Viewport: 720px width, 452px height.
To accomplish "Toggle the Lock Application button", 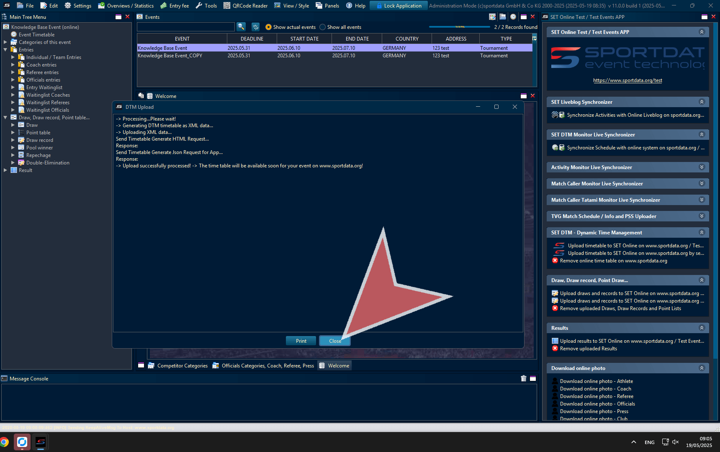I will point(399,5).
